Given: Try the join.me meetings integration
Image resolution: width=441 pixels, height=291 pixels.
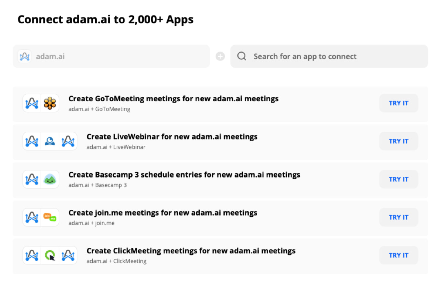Looking at the screenshot, I should (x=399, y=217).
